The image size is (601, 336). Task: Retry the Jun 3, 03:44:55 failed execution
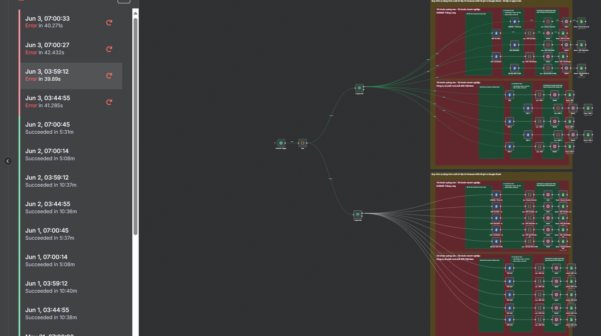click(109, 102)
